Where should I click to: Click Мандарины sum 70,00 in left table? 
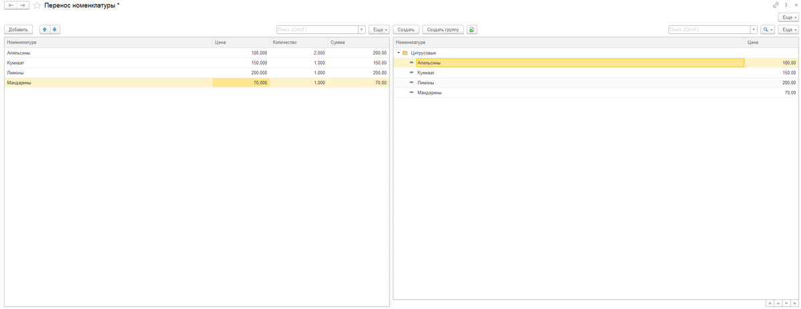[x=358, y=83]
